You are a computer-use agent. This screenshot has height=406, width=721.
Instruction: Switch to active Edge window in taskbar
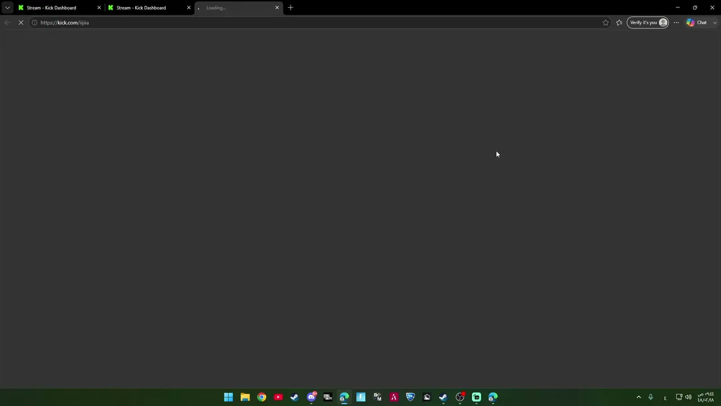click(344, 397)
